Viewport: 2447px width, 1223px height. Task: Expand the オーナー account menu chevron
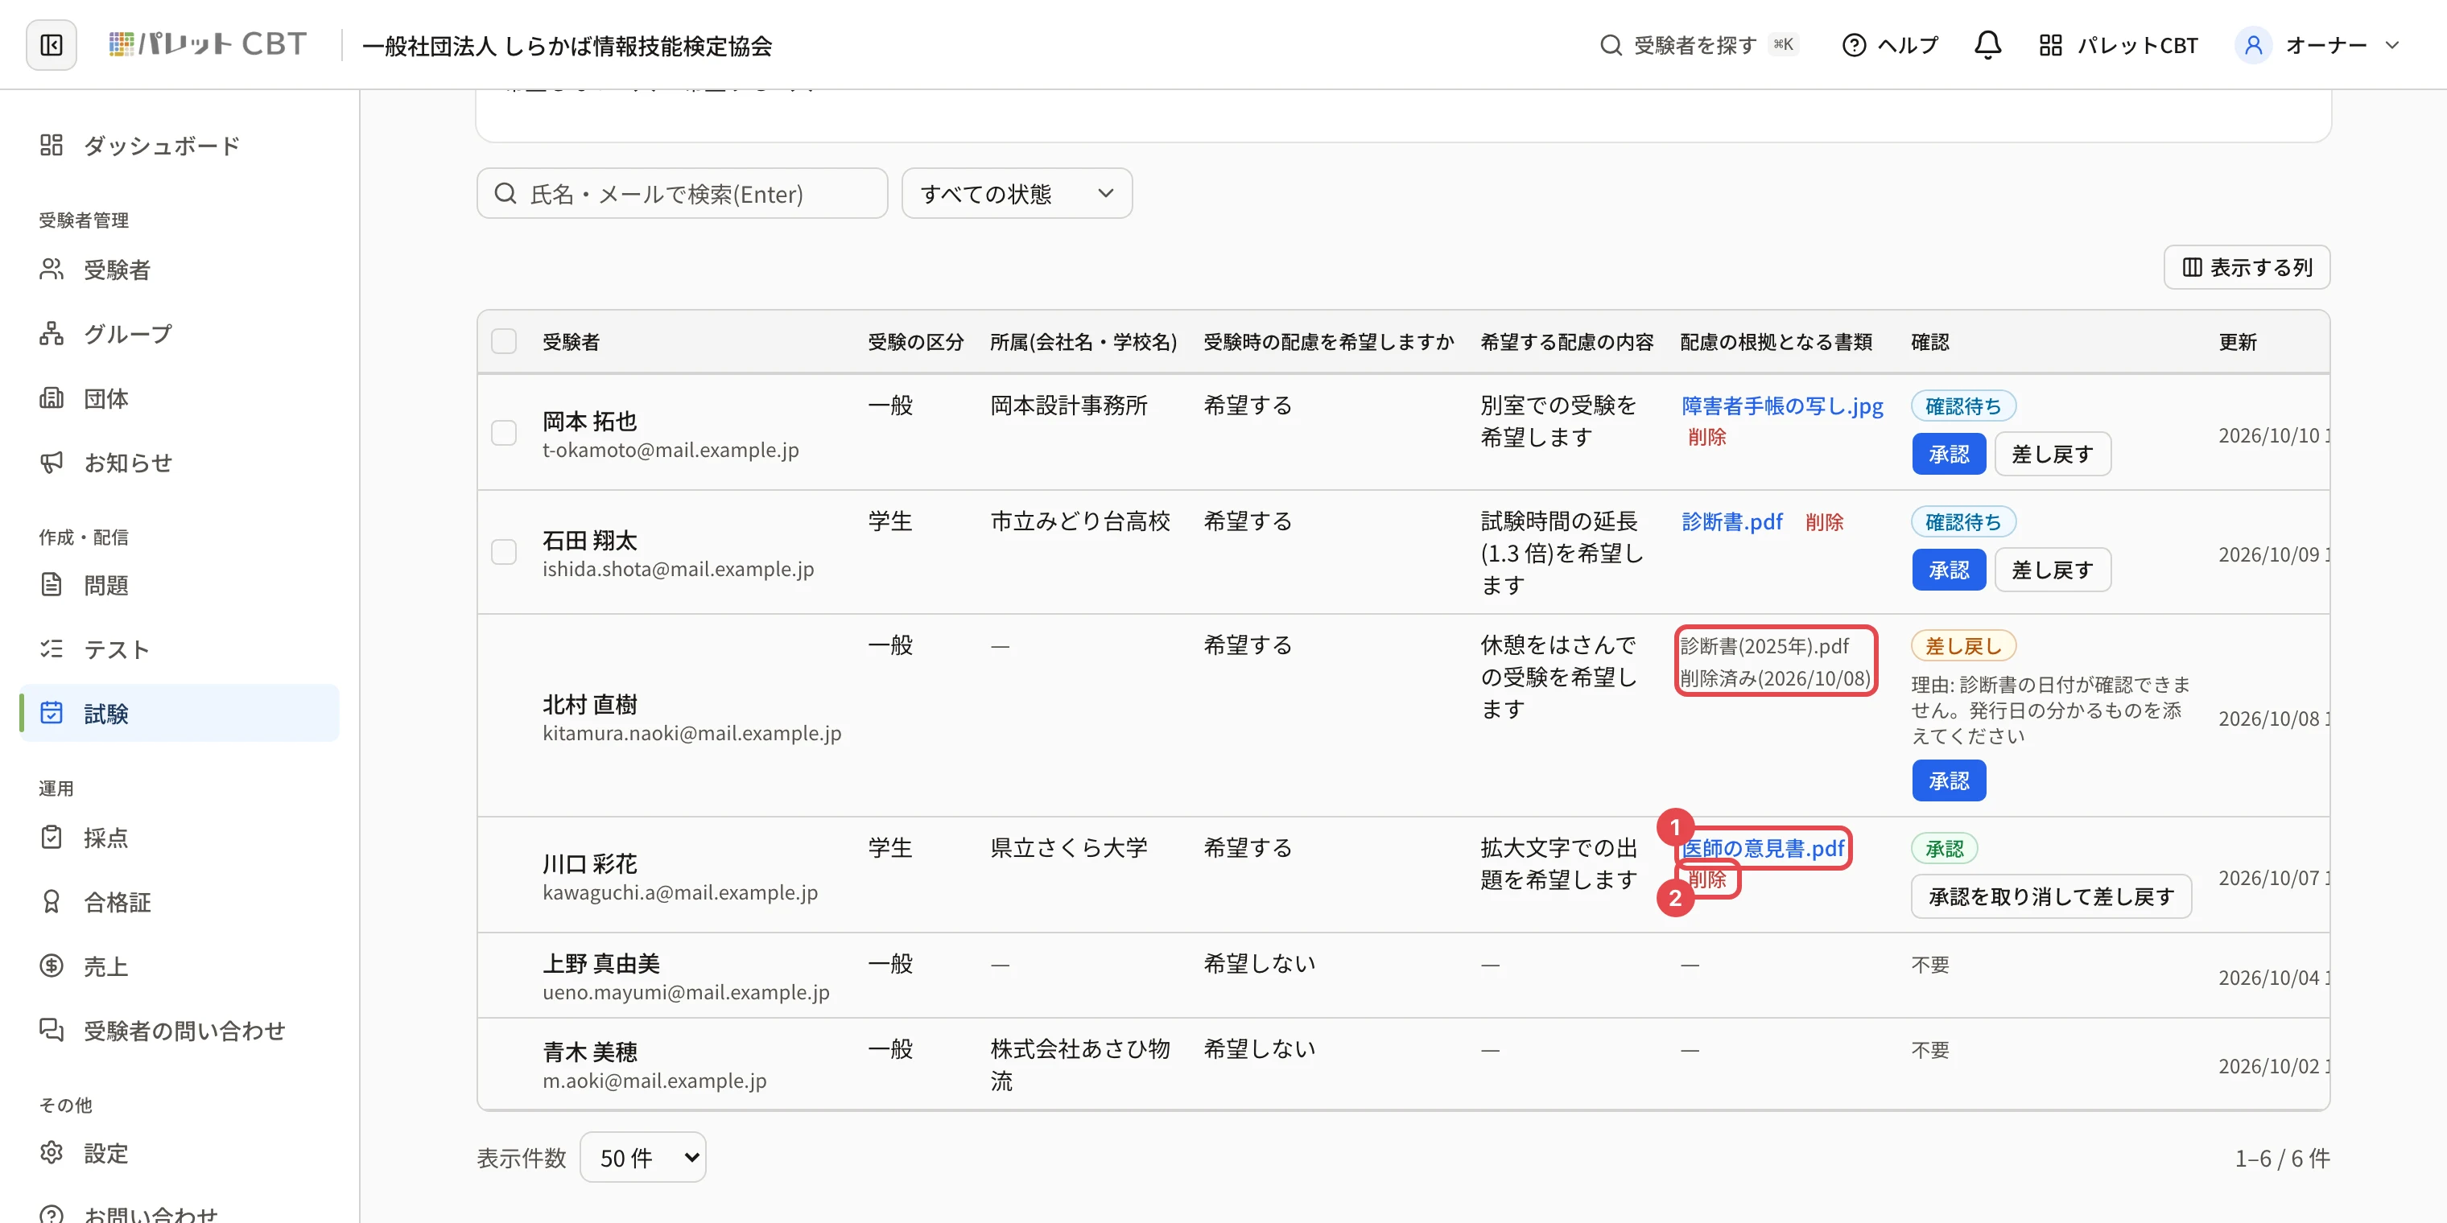tap(2392, 44)
